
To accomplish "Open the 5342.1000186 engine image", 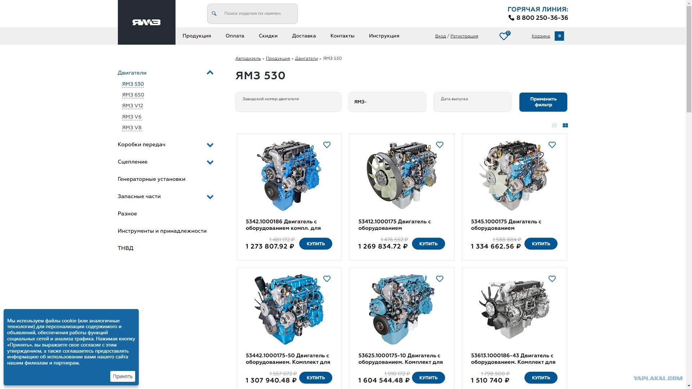I will coord(289,176).
